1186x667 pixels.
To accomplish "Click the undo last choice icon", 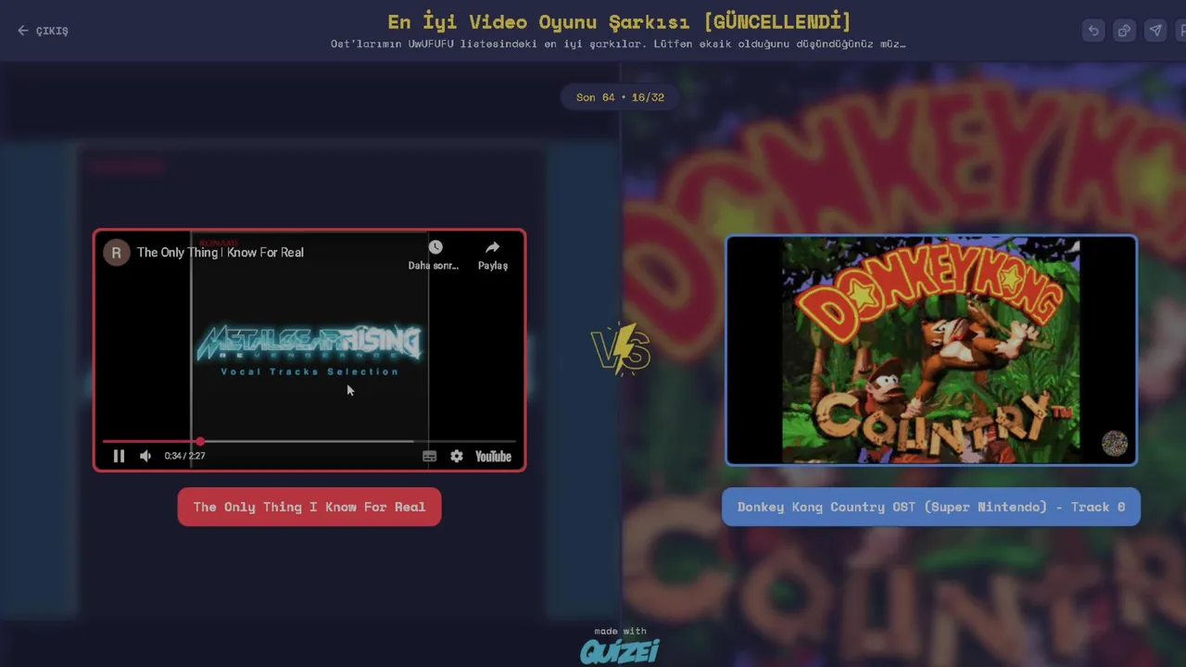I will click(1093, 31).
